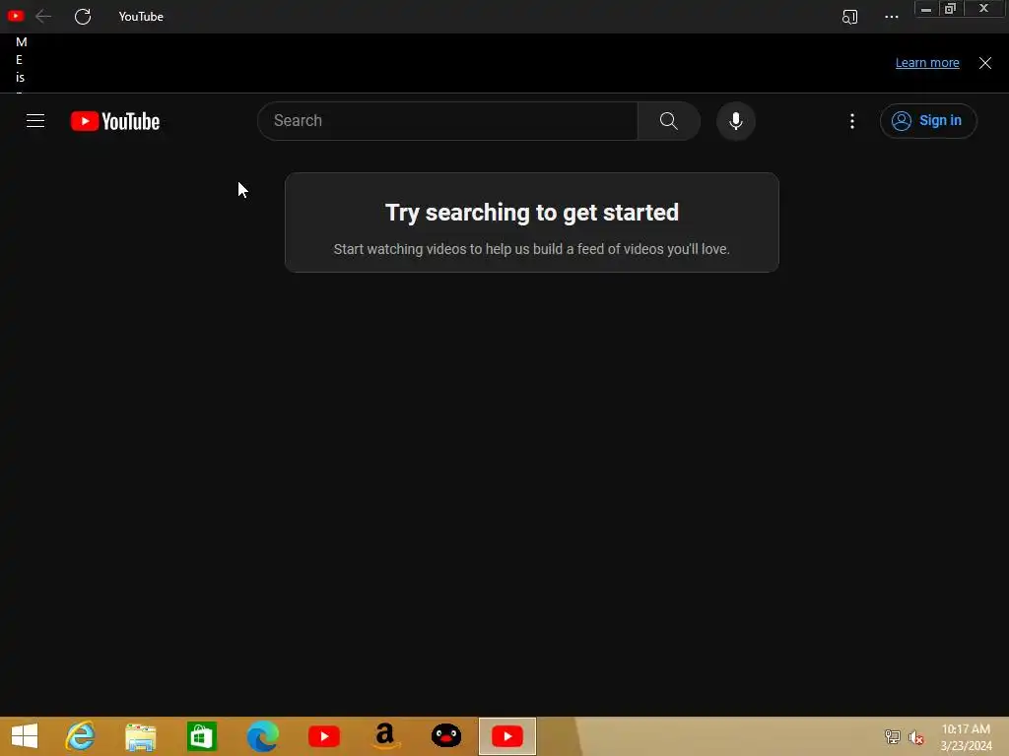Open the penguin face taskbar app

(446, 736)
